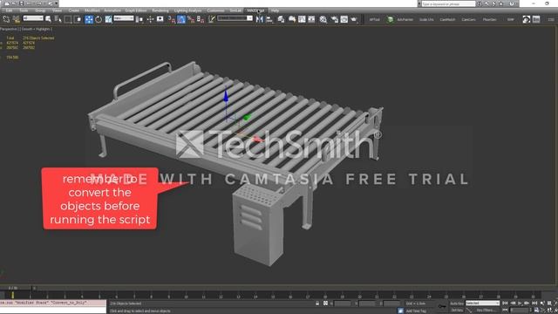Viewport: 558px width, 314px height.
Task: Toggle the Selection Lock padlock icon
Action: 317,304
